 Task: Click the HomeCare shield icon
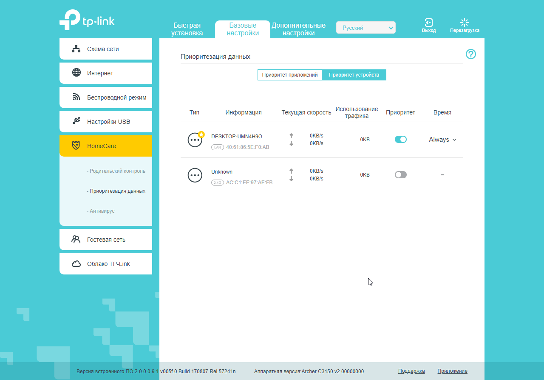tap(76, 146)
